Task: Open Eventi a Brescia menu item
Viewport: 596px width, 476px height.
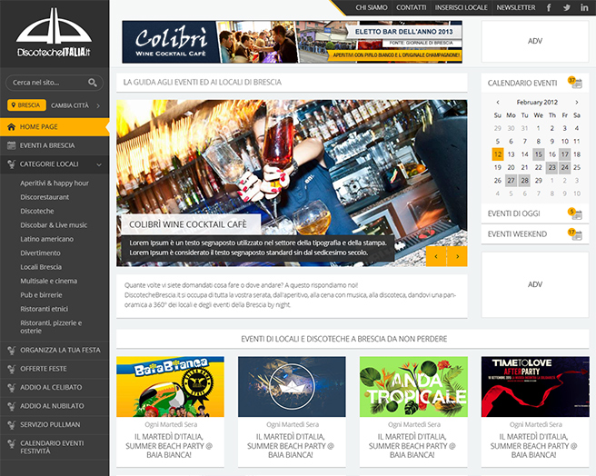Action: coord(55,145)
